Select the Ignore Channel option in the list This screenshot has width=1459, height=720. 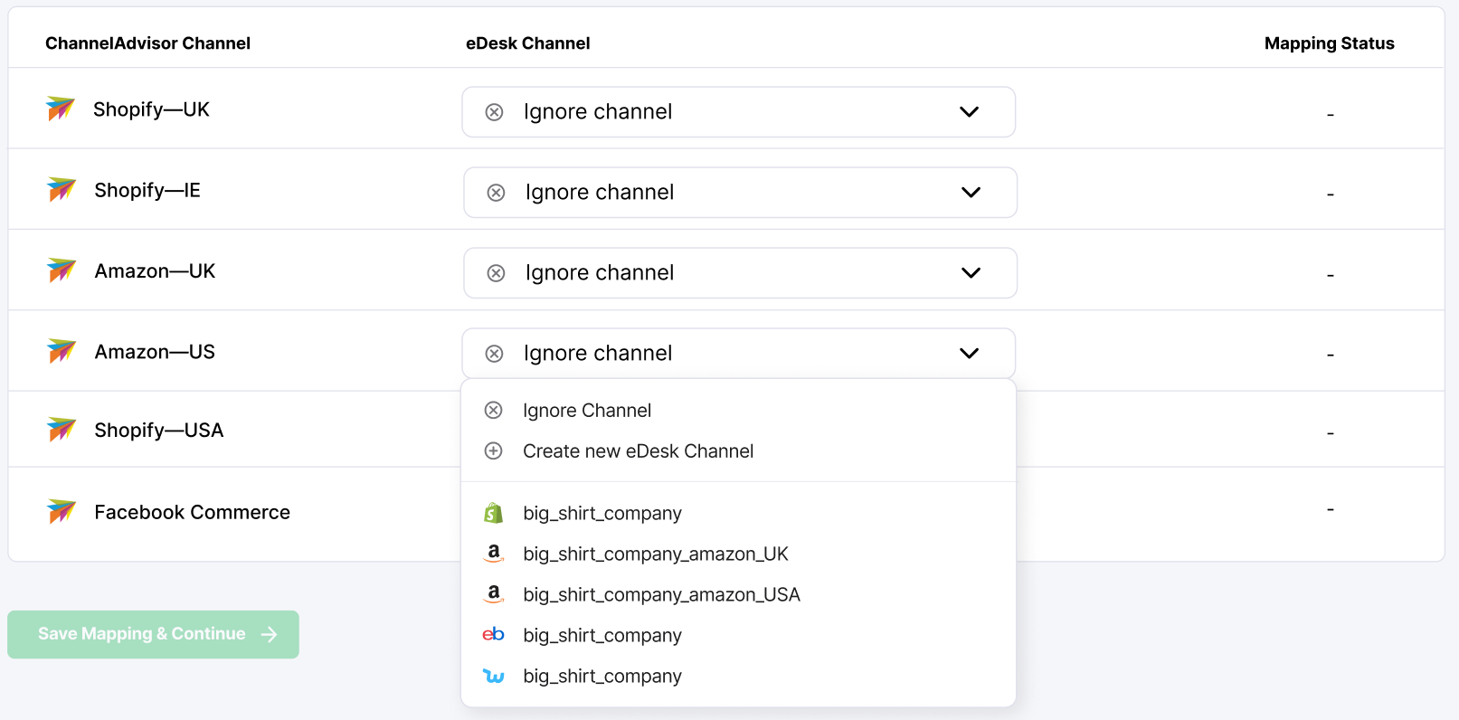(x=738, y=411)
